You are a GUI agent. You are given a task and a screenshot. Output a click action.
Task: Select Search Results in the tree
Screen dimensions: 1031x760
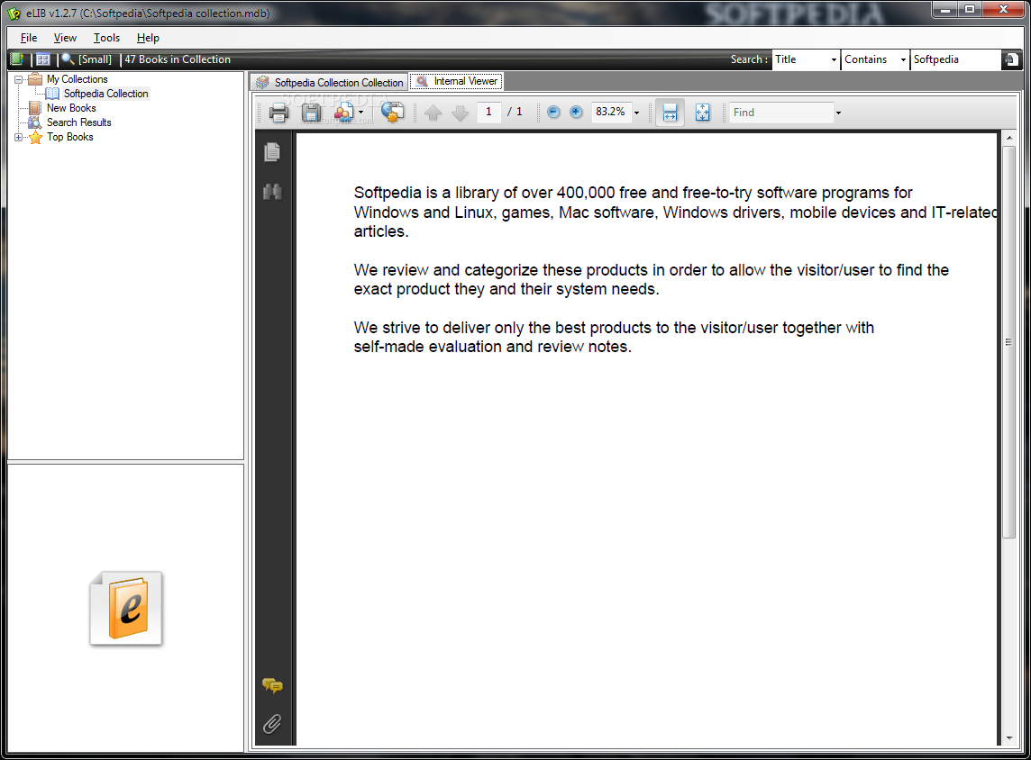(x=79, y=122)
